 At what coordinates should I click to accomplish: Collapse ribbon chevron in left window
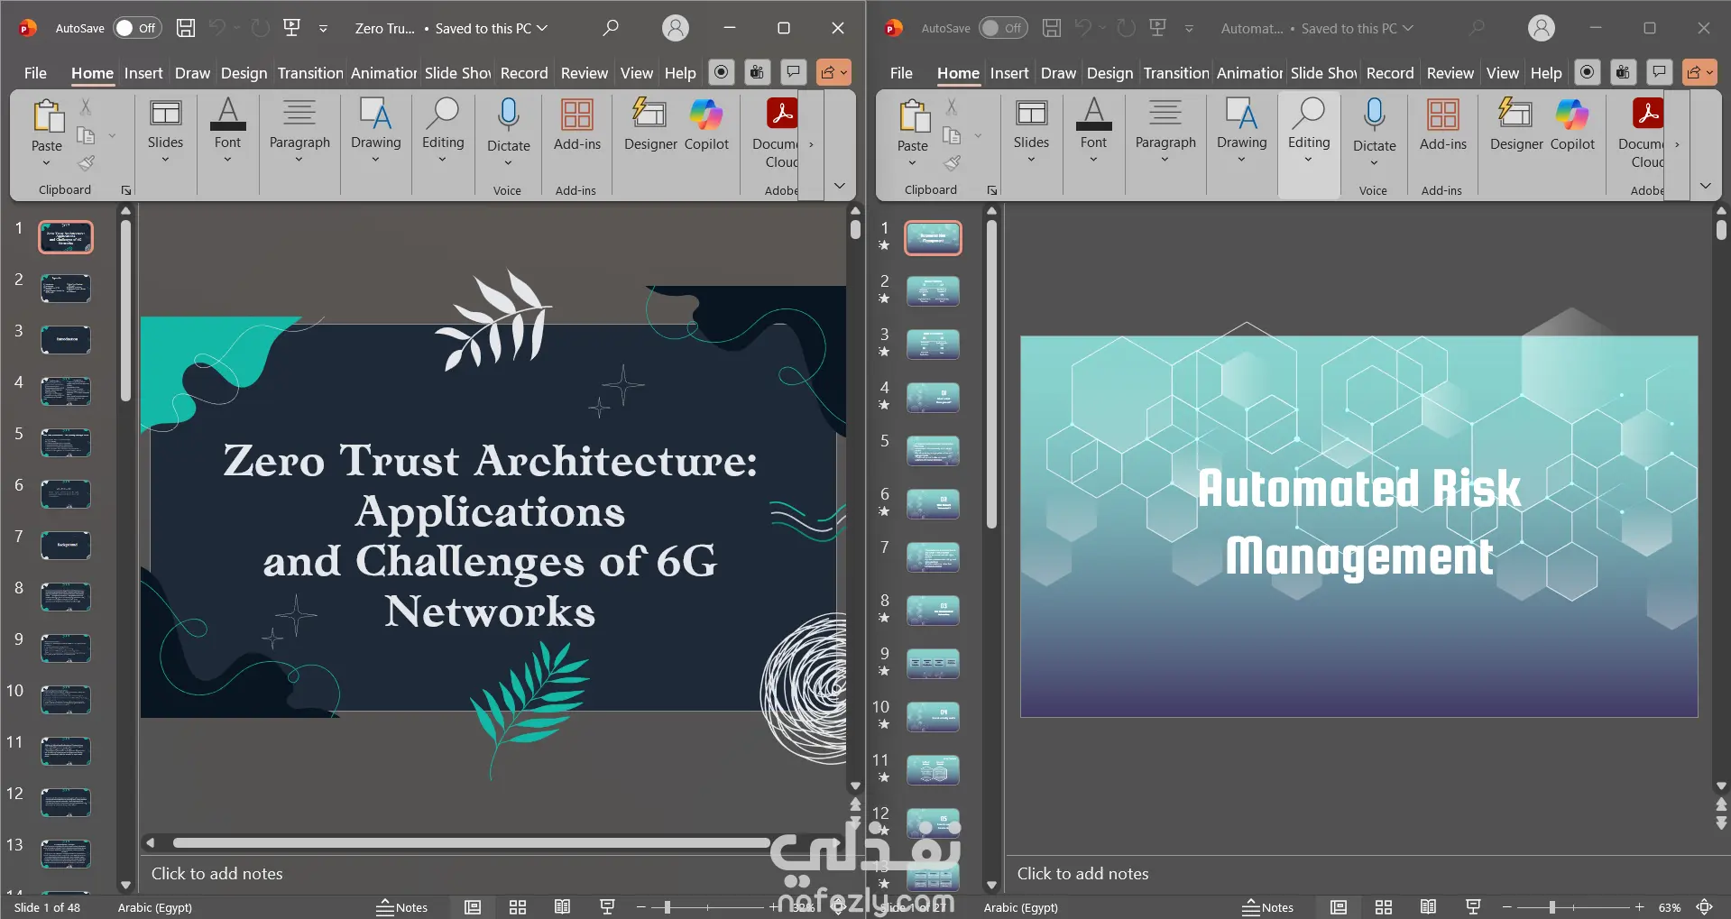839,186
